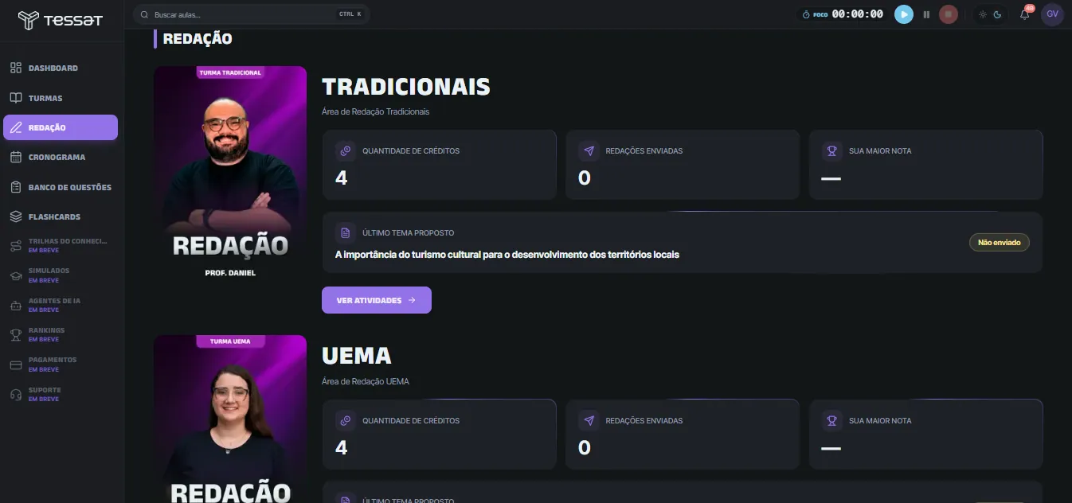Click trophy icon in UEMA
Viewport: 1072px width, 503px height.
click(832, 420)
